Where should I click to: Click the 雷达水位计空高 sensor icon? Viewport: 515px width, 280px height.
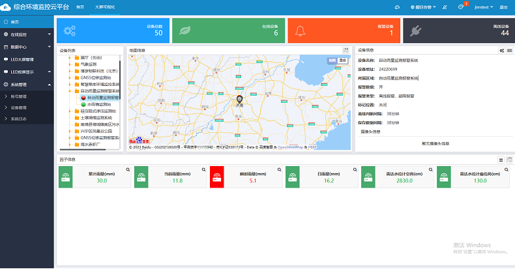(368, 177)
